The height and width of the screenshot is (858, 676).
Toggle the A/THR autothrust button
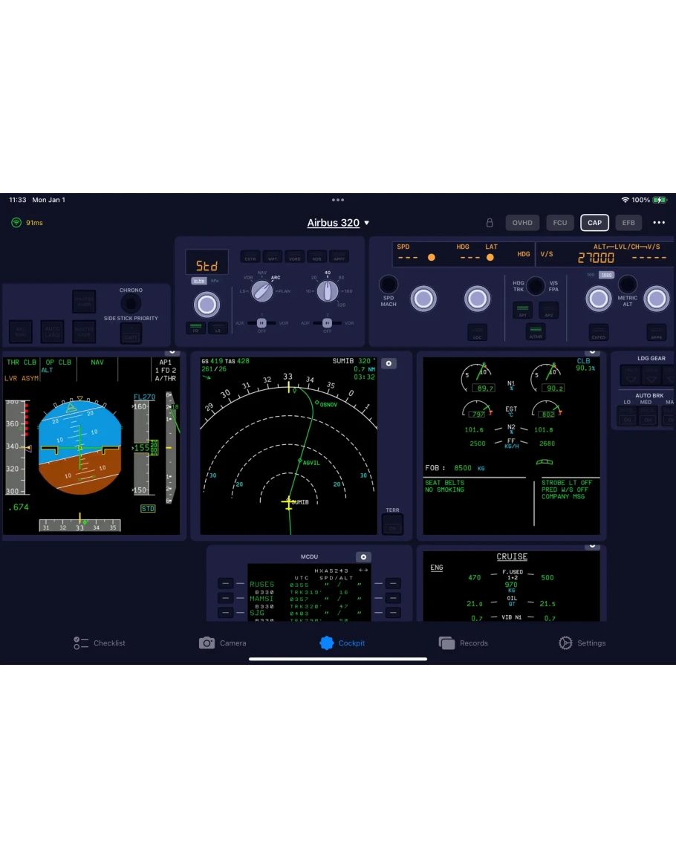[x=536, y=331]
